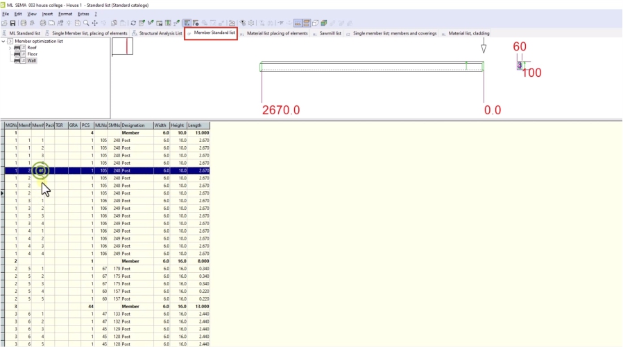
Task: Open the Extras menu
Action: tap(83, 14)
